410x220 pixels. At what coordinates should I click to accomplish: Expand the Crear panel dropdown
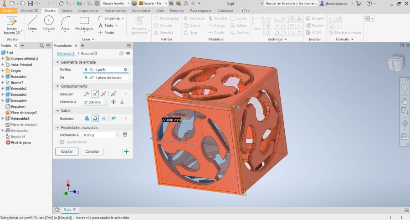point(88,39)
